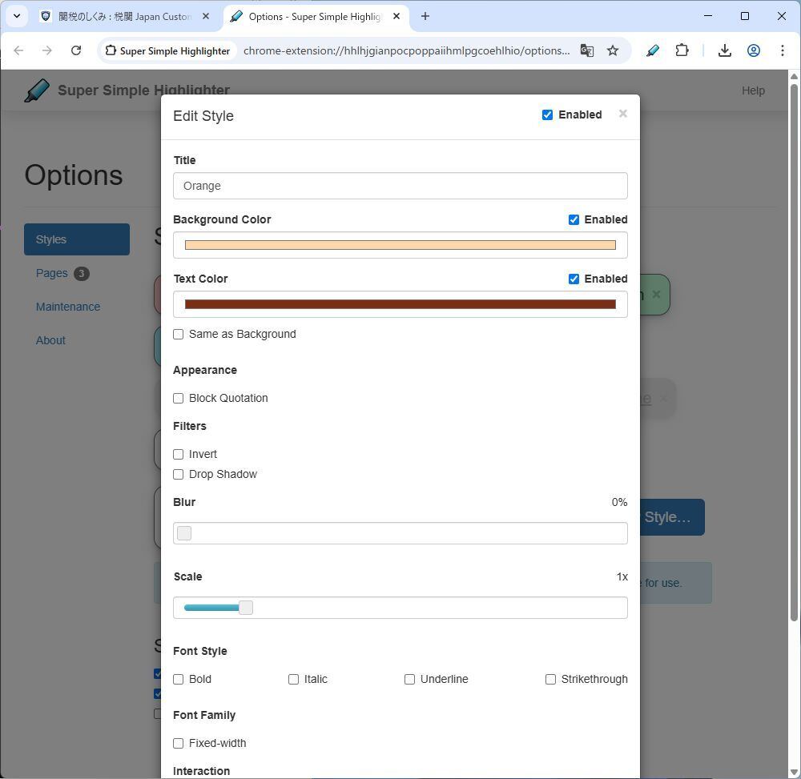Close the Edit Style dialog
The height and width of the screenshot is (779, 801).
[x=622, y=114]
